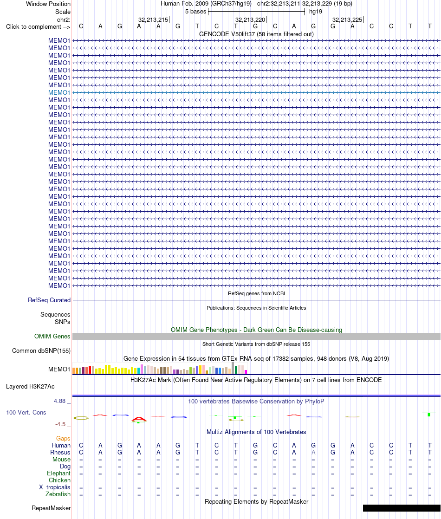
Task: Click the chr2:32,213,211-32,213,229 position text
Action: (x=305, y=4)
